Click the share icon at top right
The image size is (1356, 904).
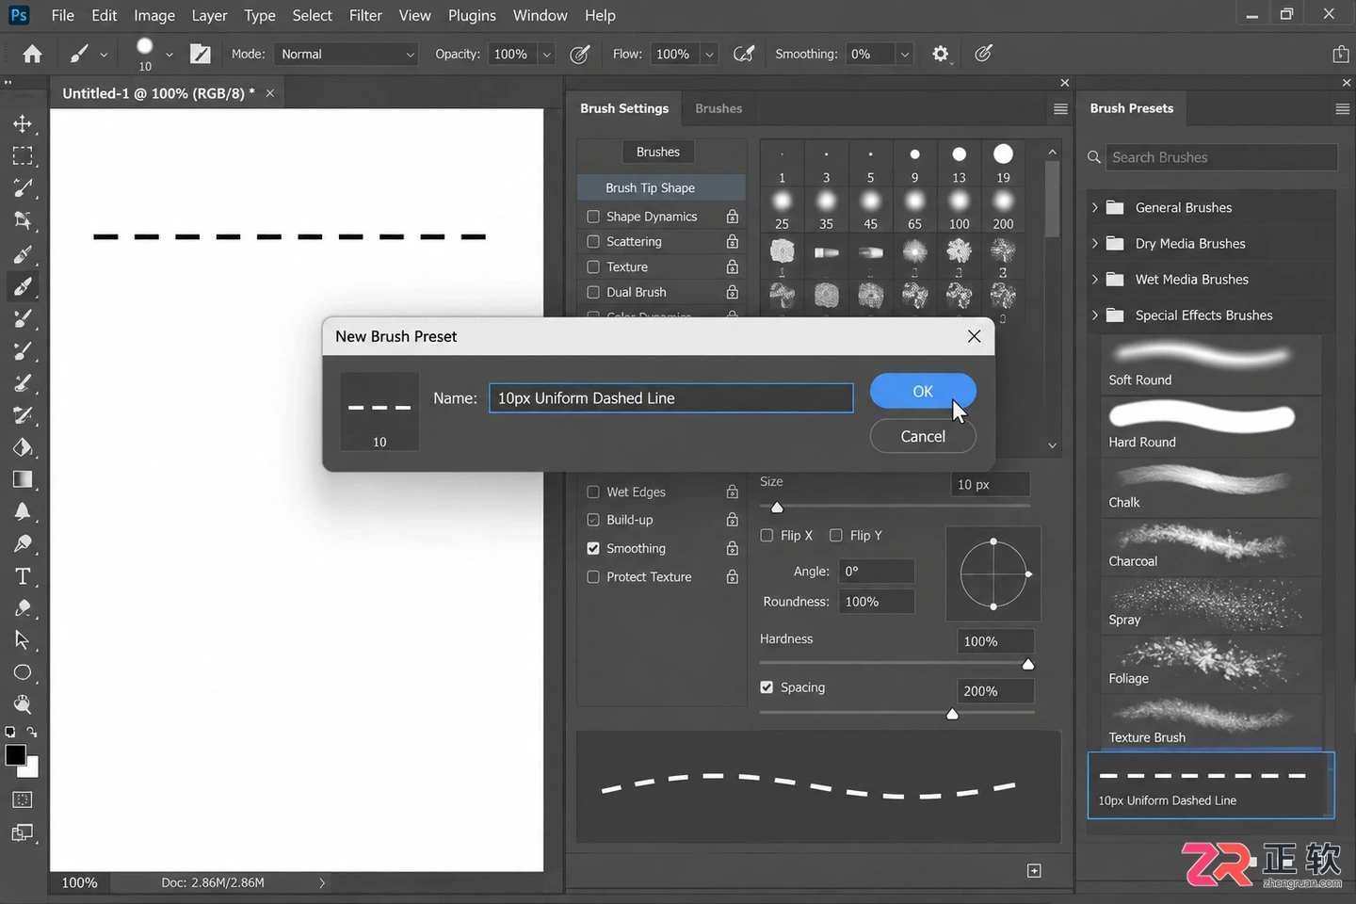(1341, 54)
